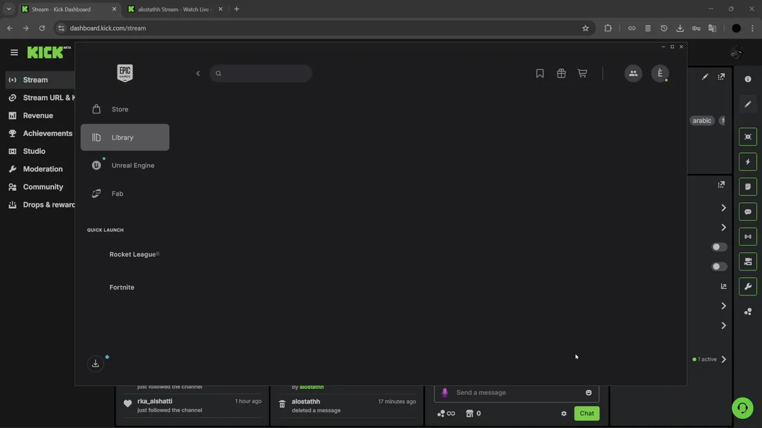Open a new browser tab
This screenshot has width=762, height=428.
pos(236,9)
